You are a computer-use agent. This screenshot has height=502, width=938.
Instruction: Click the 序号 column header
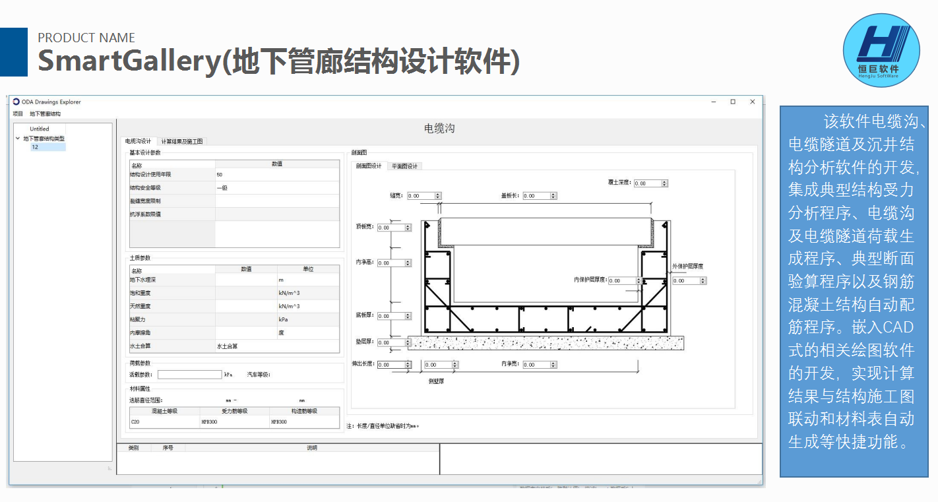(168, 448)
